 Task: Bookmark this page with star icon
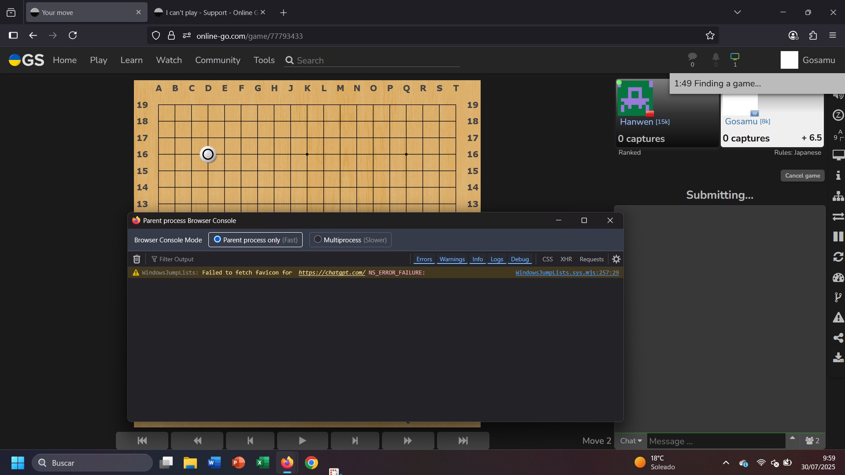click(x=710, y=36)
